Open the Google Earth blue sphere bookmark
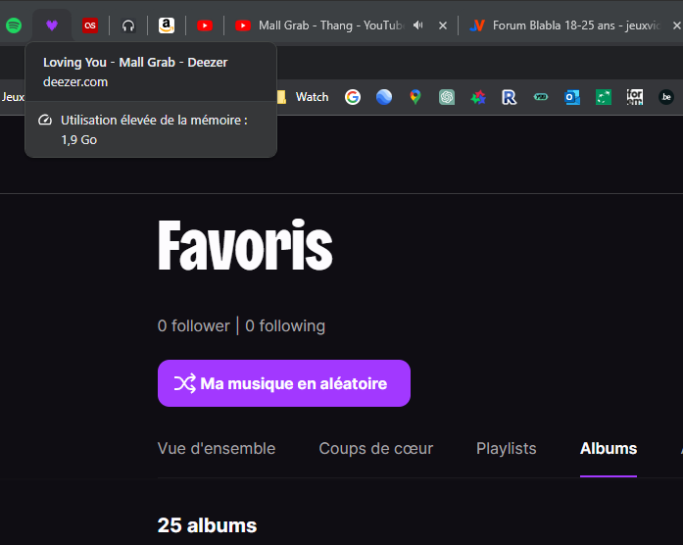 click(x=384, y=97)
